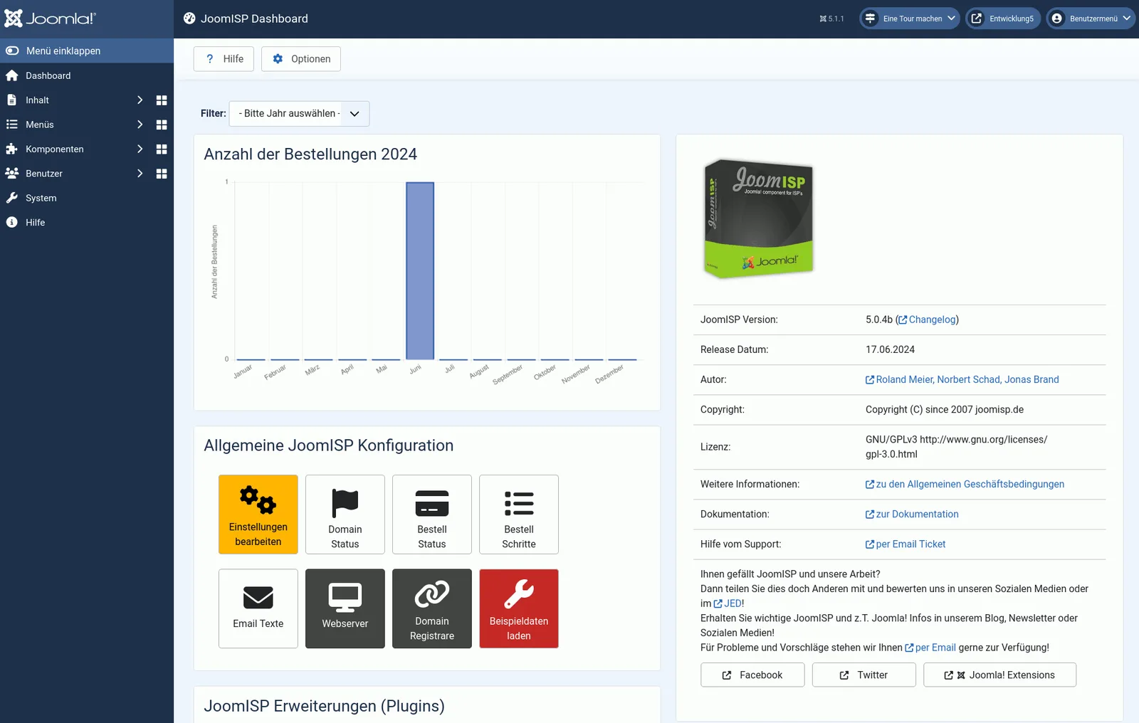The image size is (1139, 723).
Task: Open Benutzer dashboard grid icon
Action: [162, 174]
